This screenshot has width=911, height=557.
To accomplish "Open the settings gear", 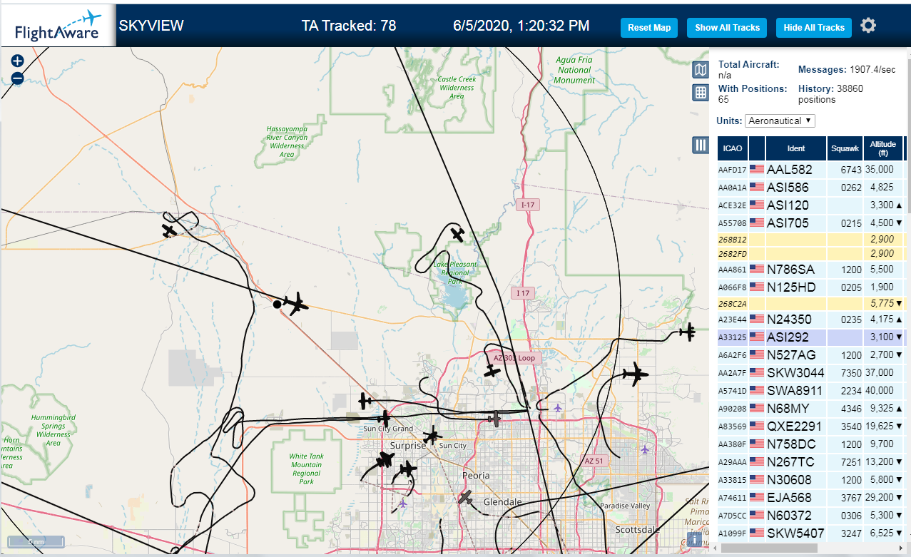I will click(x=867, y=26).
